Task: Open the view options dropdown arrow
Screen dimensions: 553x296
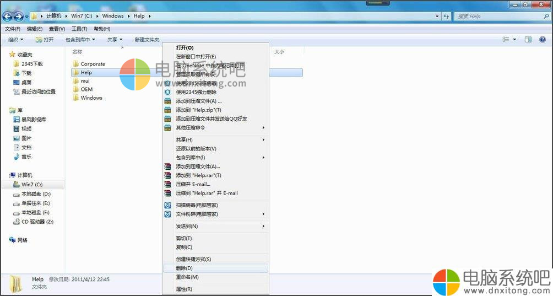Action: [x=514, y=40]
